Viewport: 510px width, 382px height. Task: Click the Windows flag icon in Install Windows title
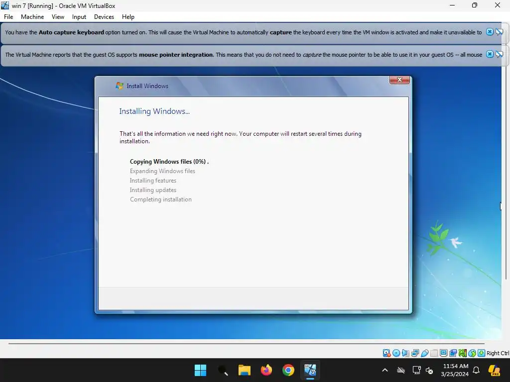[120, 86]
